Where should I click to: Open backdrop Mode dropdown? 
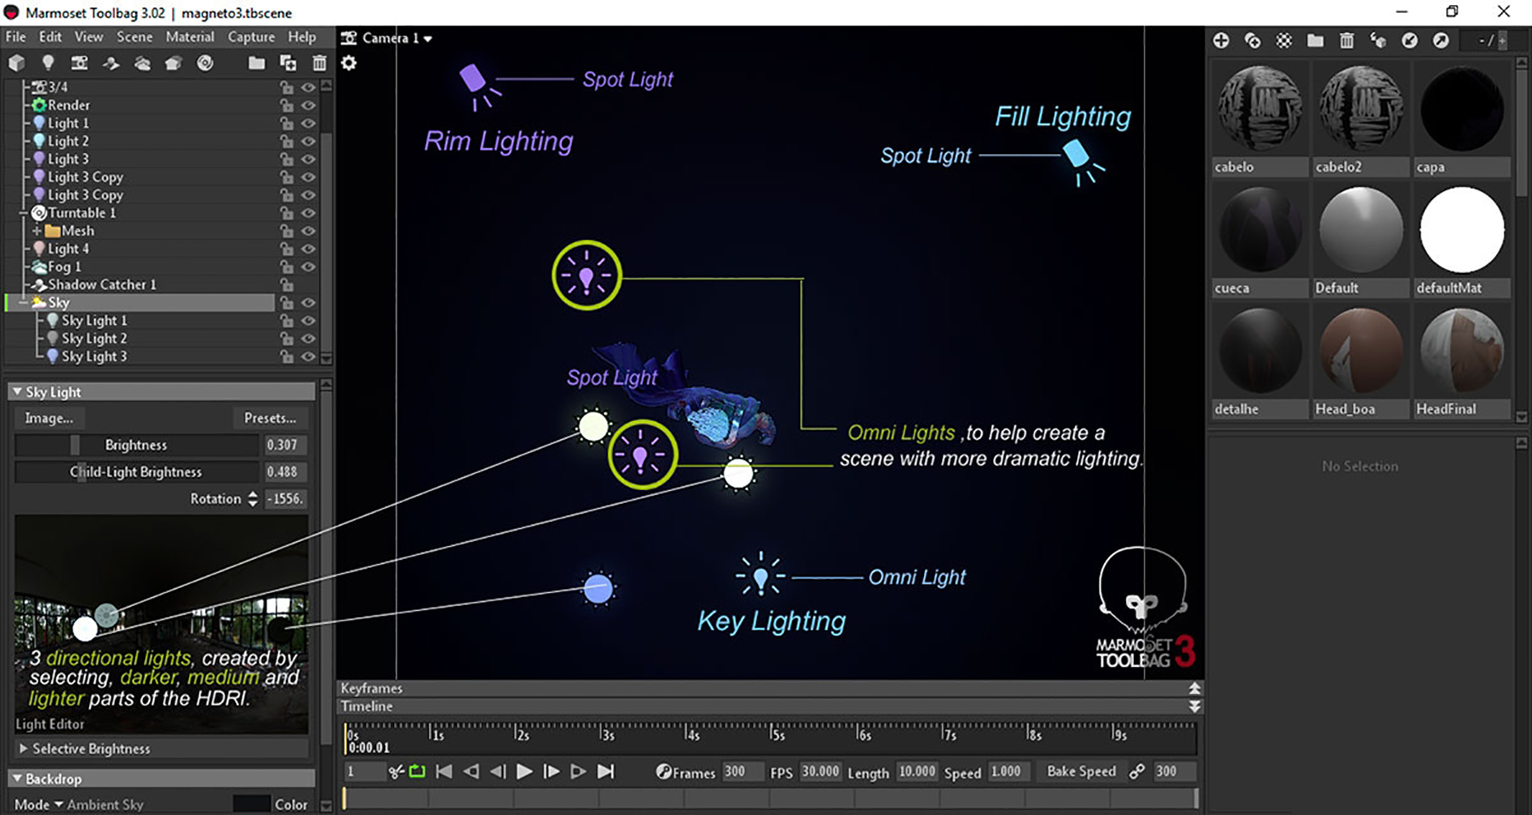tap(39, 804)
